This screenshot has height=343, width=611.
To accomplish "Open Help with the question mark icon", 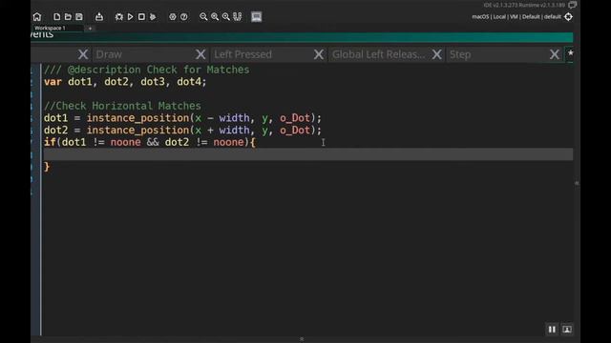I will (x=184, y=17).
